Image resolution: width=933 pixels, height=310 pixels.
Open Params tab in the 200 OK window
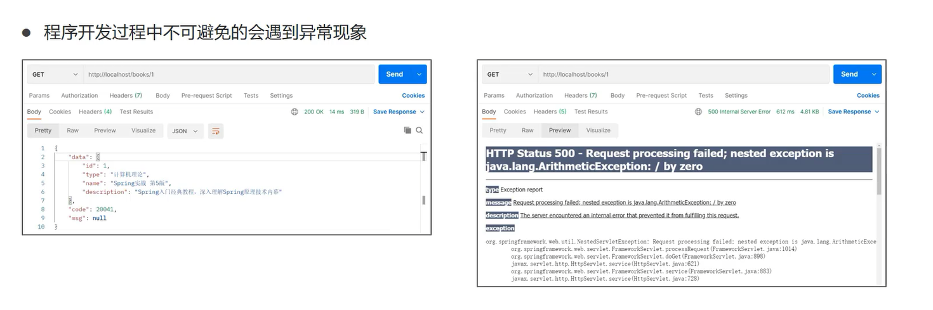point(39,96)
